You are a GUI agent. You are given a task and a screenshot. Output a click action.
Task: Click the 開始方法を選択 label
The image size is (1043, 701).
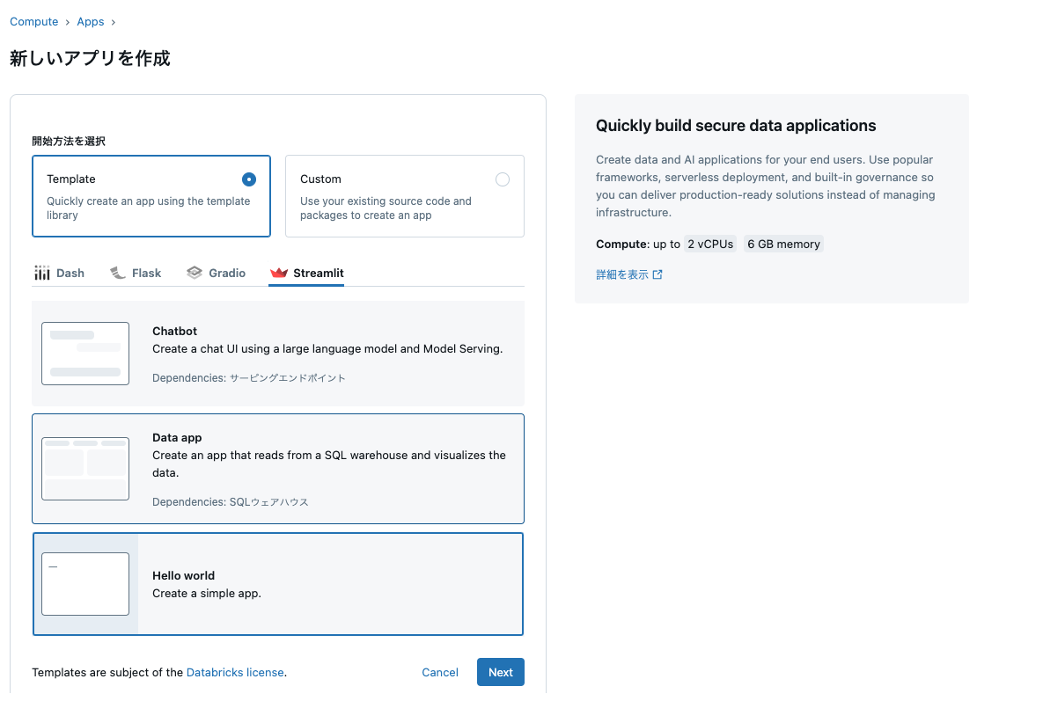69,141
